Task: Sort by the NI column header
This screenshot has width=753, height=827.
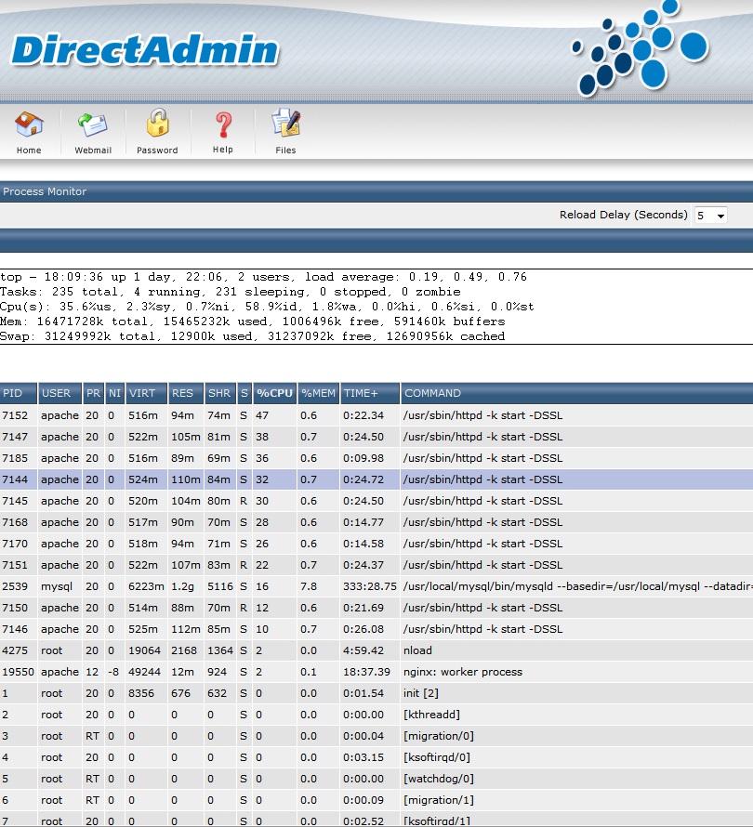Action: (114, 393)
